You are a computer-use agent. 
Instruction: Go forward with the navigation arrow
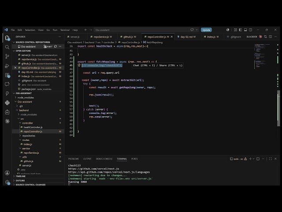tap(91, 30)
